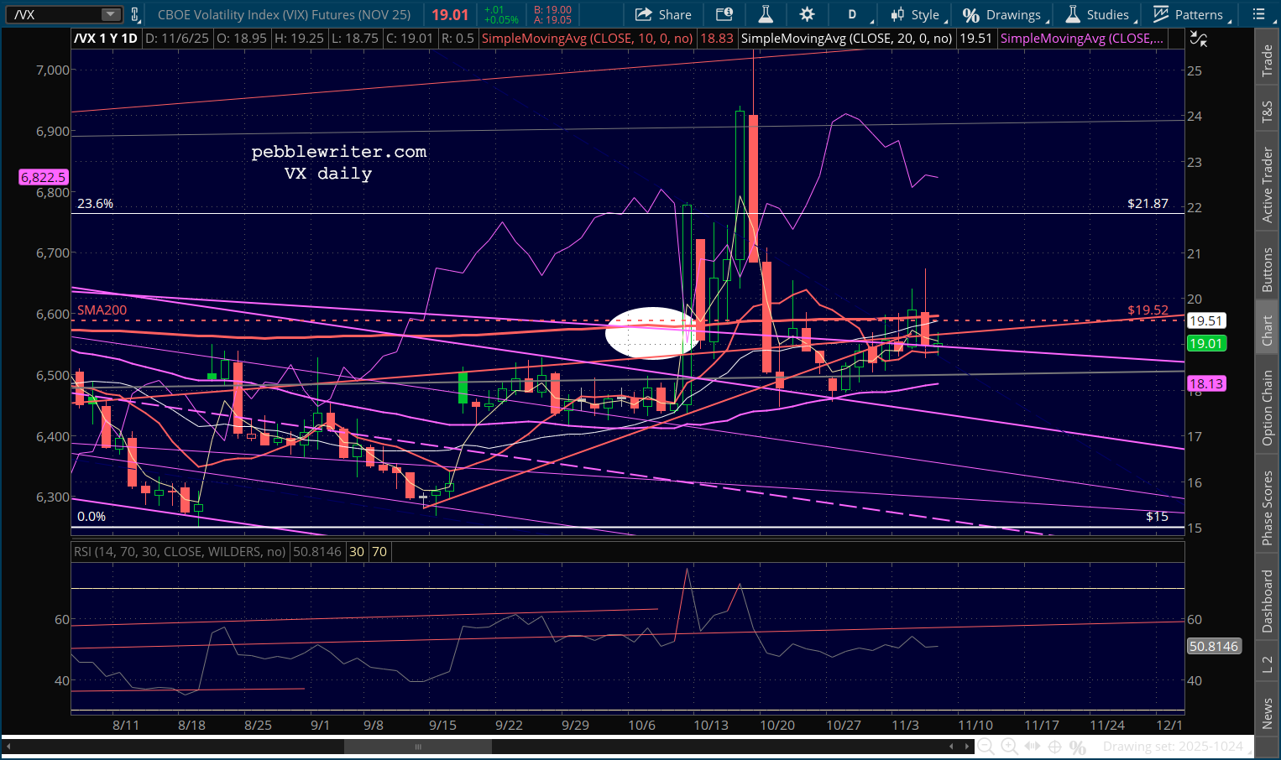This screenshot has width=1281, height=760.
Task: Click the ask 19.05 quote
Action: pyautogui.click(x=552, y=20)
